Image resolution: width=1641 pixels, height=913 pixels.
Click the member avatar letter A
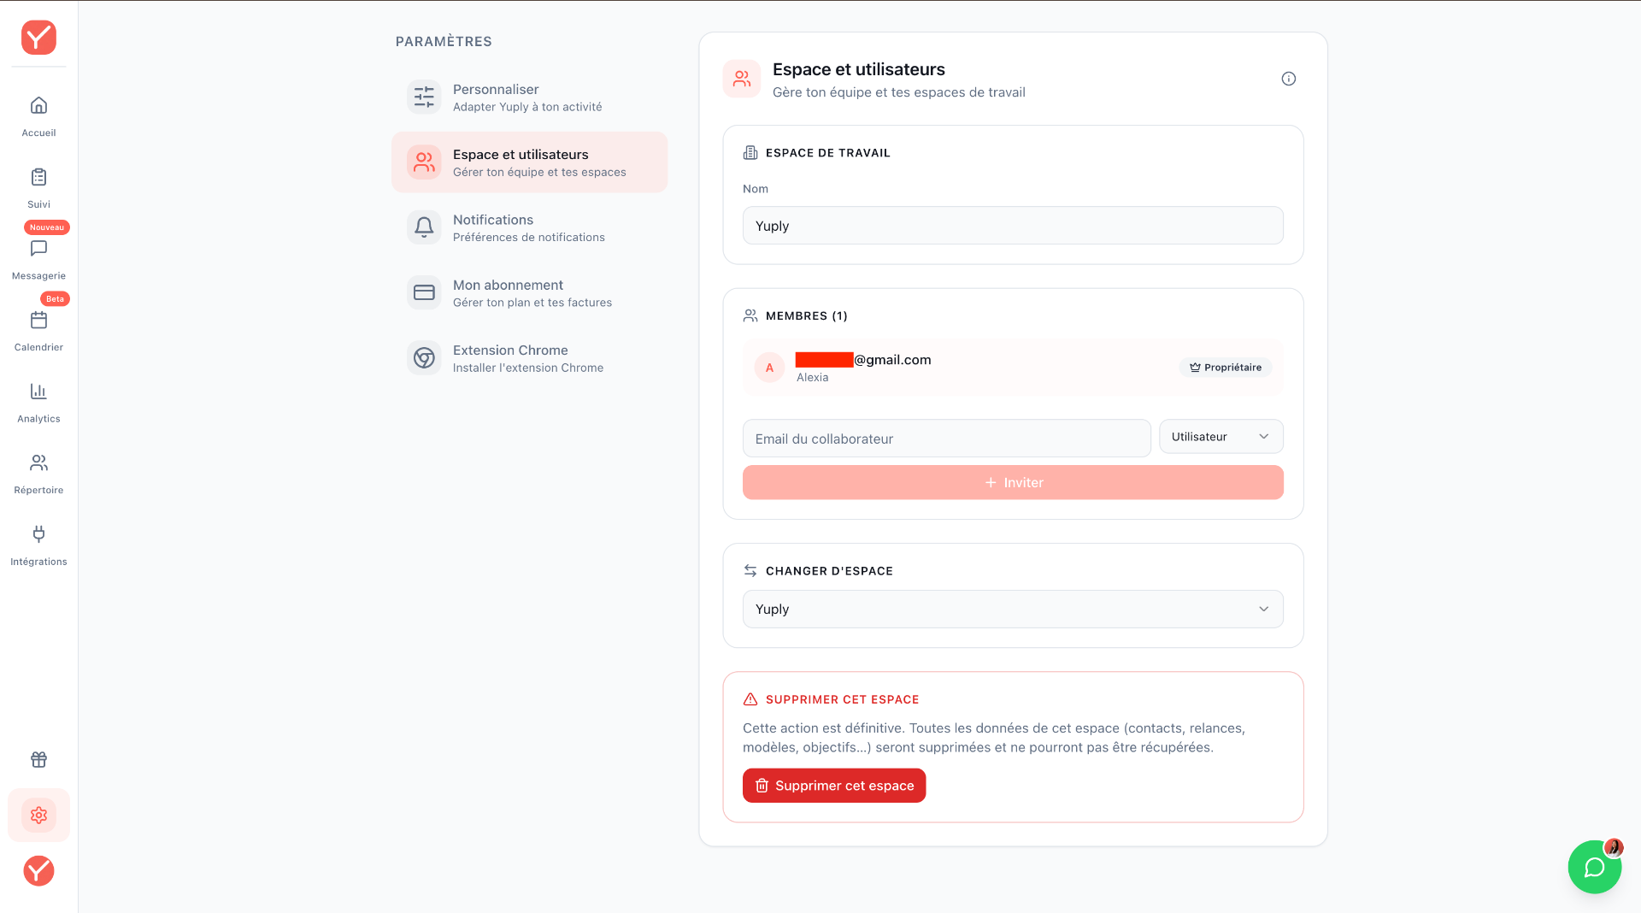[x=769, y=368]
